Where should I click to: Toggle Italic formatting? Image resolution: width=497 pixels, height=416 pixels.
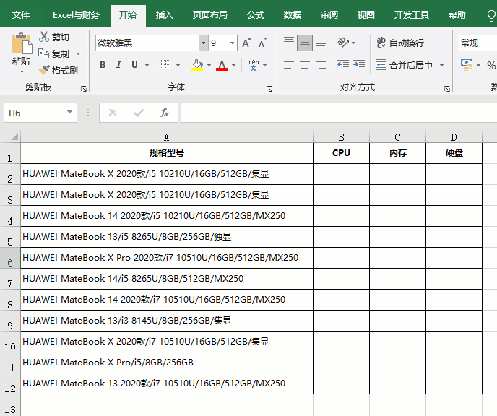point(118,65)
